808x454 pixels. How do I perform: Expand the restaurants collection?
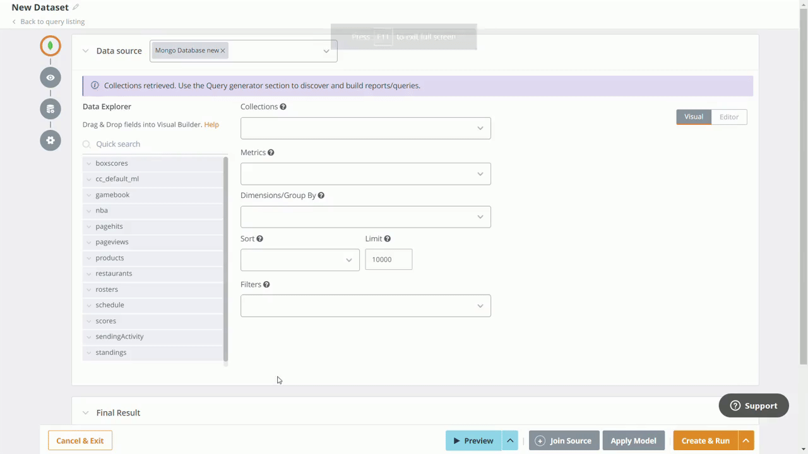click(88, 273)
